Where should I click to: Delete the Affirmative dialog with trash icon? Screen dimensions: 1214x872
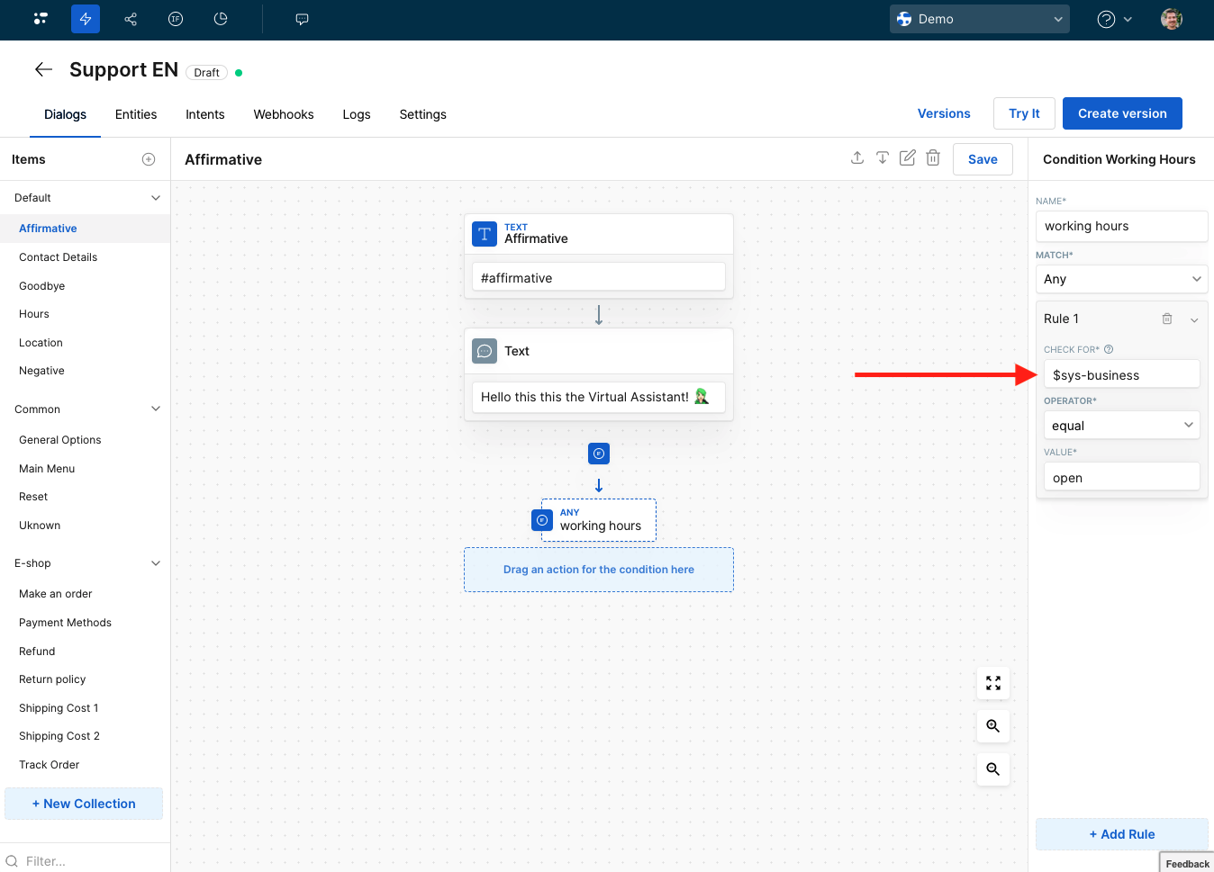933,158
